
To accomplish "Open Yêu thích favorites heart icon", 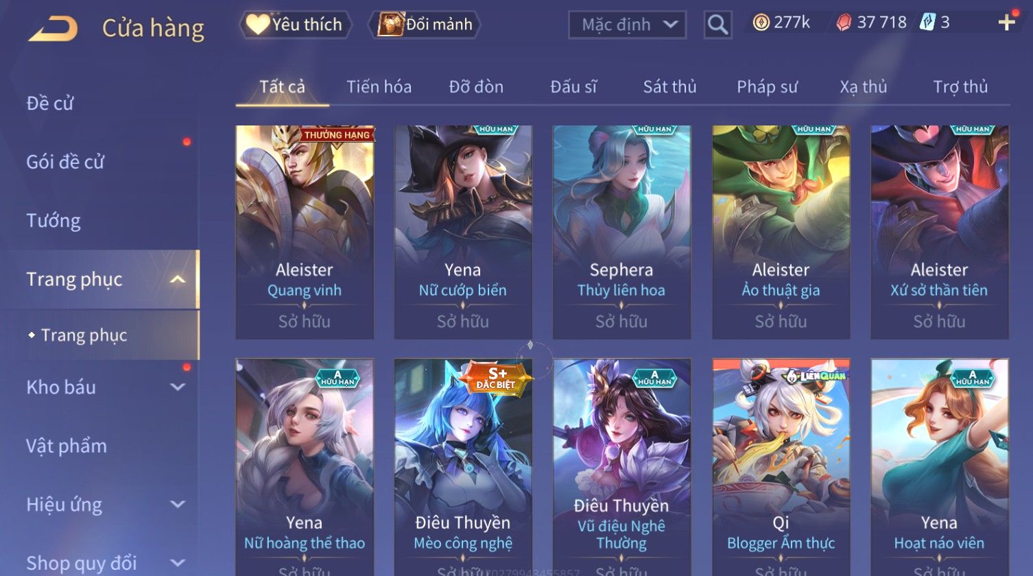I will click(257, 24).
